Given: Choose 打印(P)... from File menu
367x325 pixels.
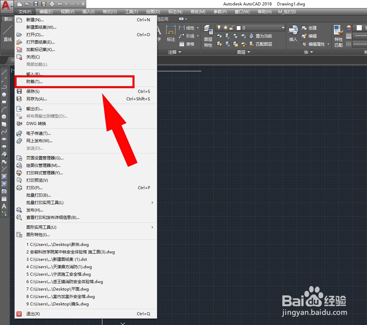Looking at the screenshot, I should coord(86,187).
